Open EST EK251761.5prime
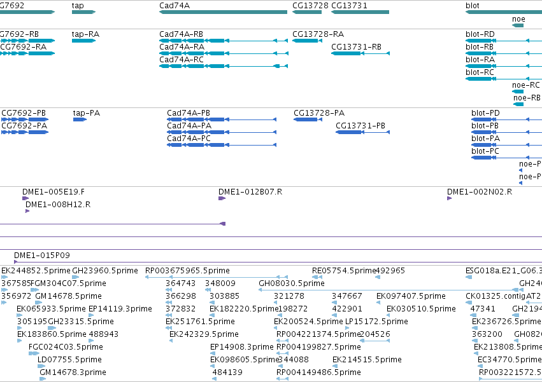Screen dimensions: 542x382 [200, 321]
